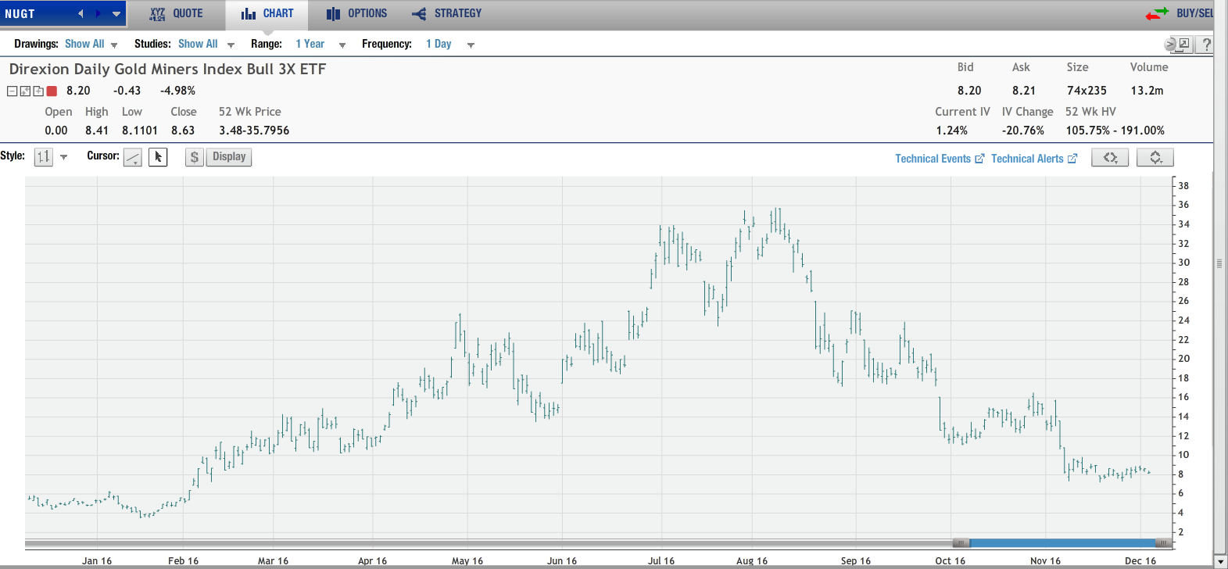Open the OPTIONS tab
The image size is (1228, 569).
point(357,13)
